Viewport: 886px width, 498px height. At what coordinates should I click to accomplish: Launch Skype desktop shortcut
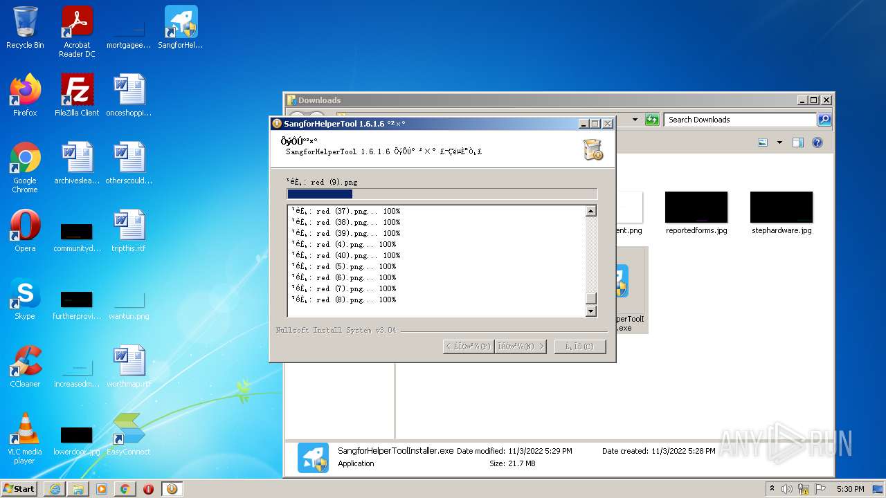click(25, 299)
